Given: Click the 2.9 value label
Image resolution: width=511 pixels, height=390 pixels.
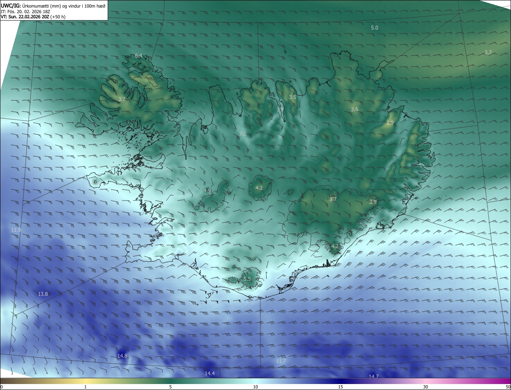Looking at the screenshot, I should pos(390,123).
